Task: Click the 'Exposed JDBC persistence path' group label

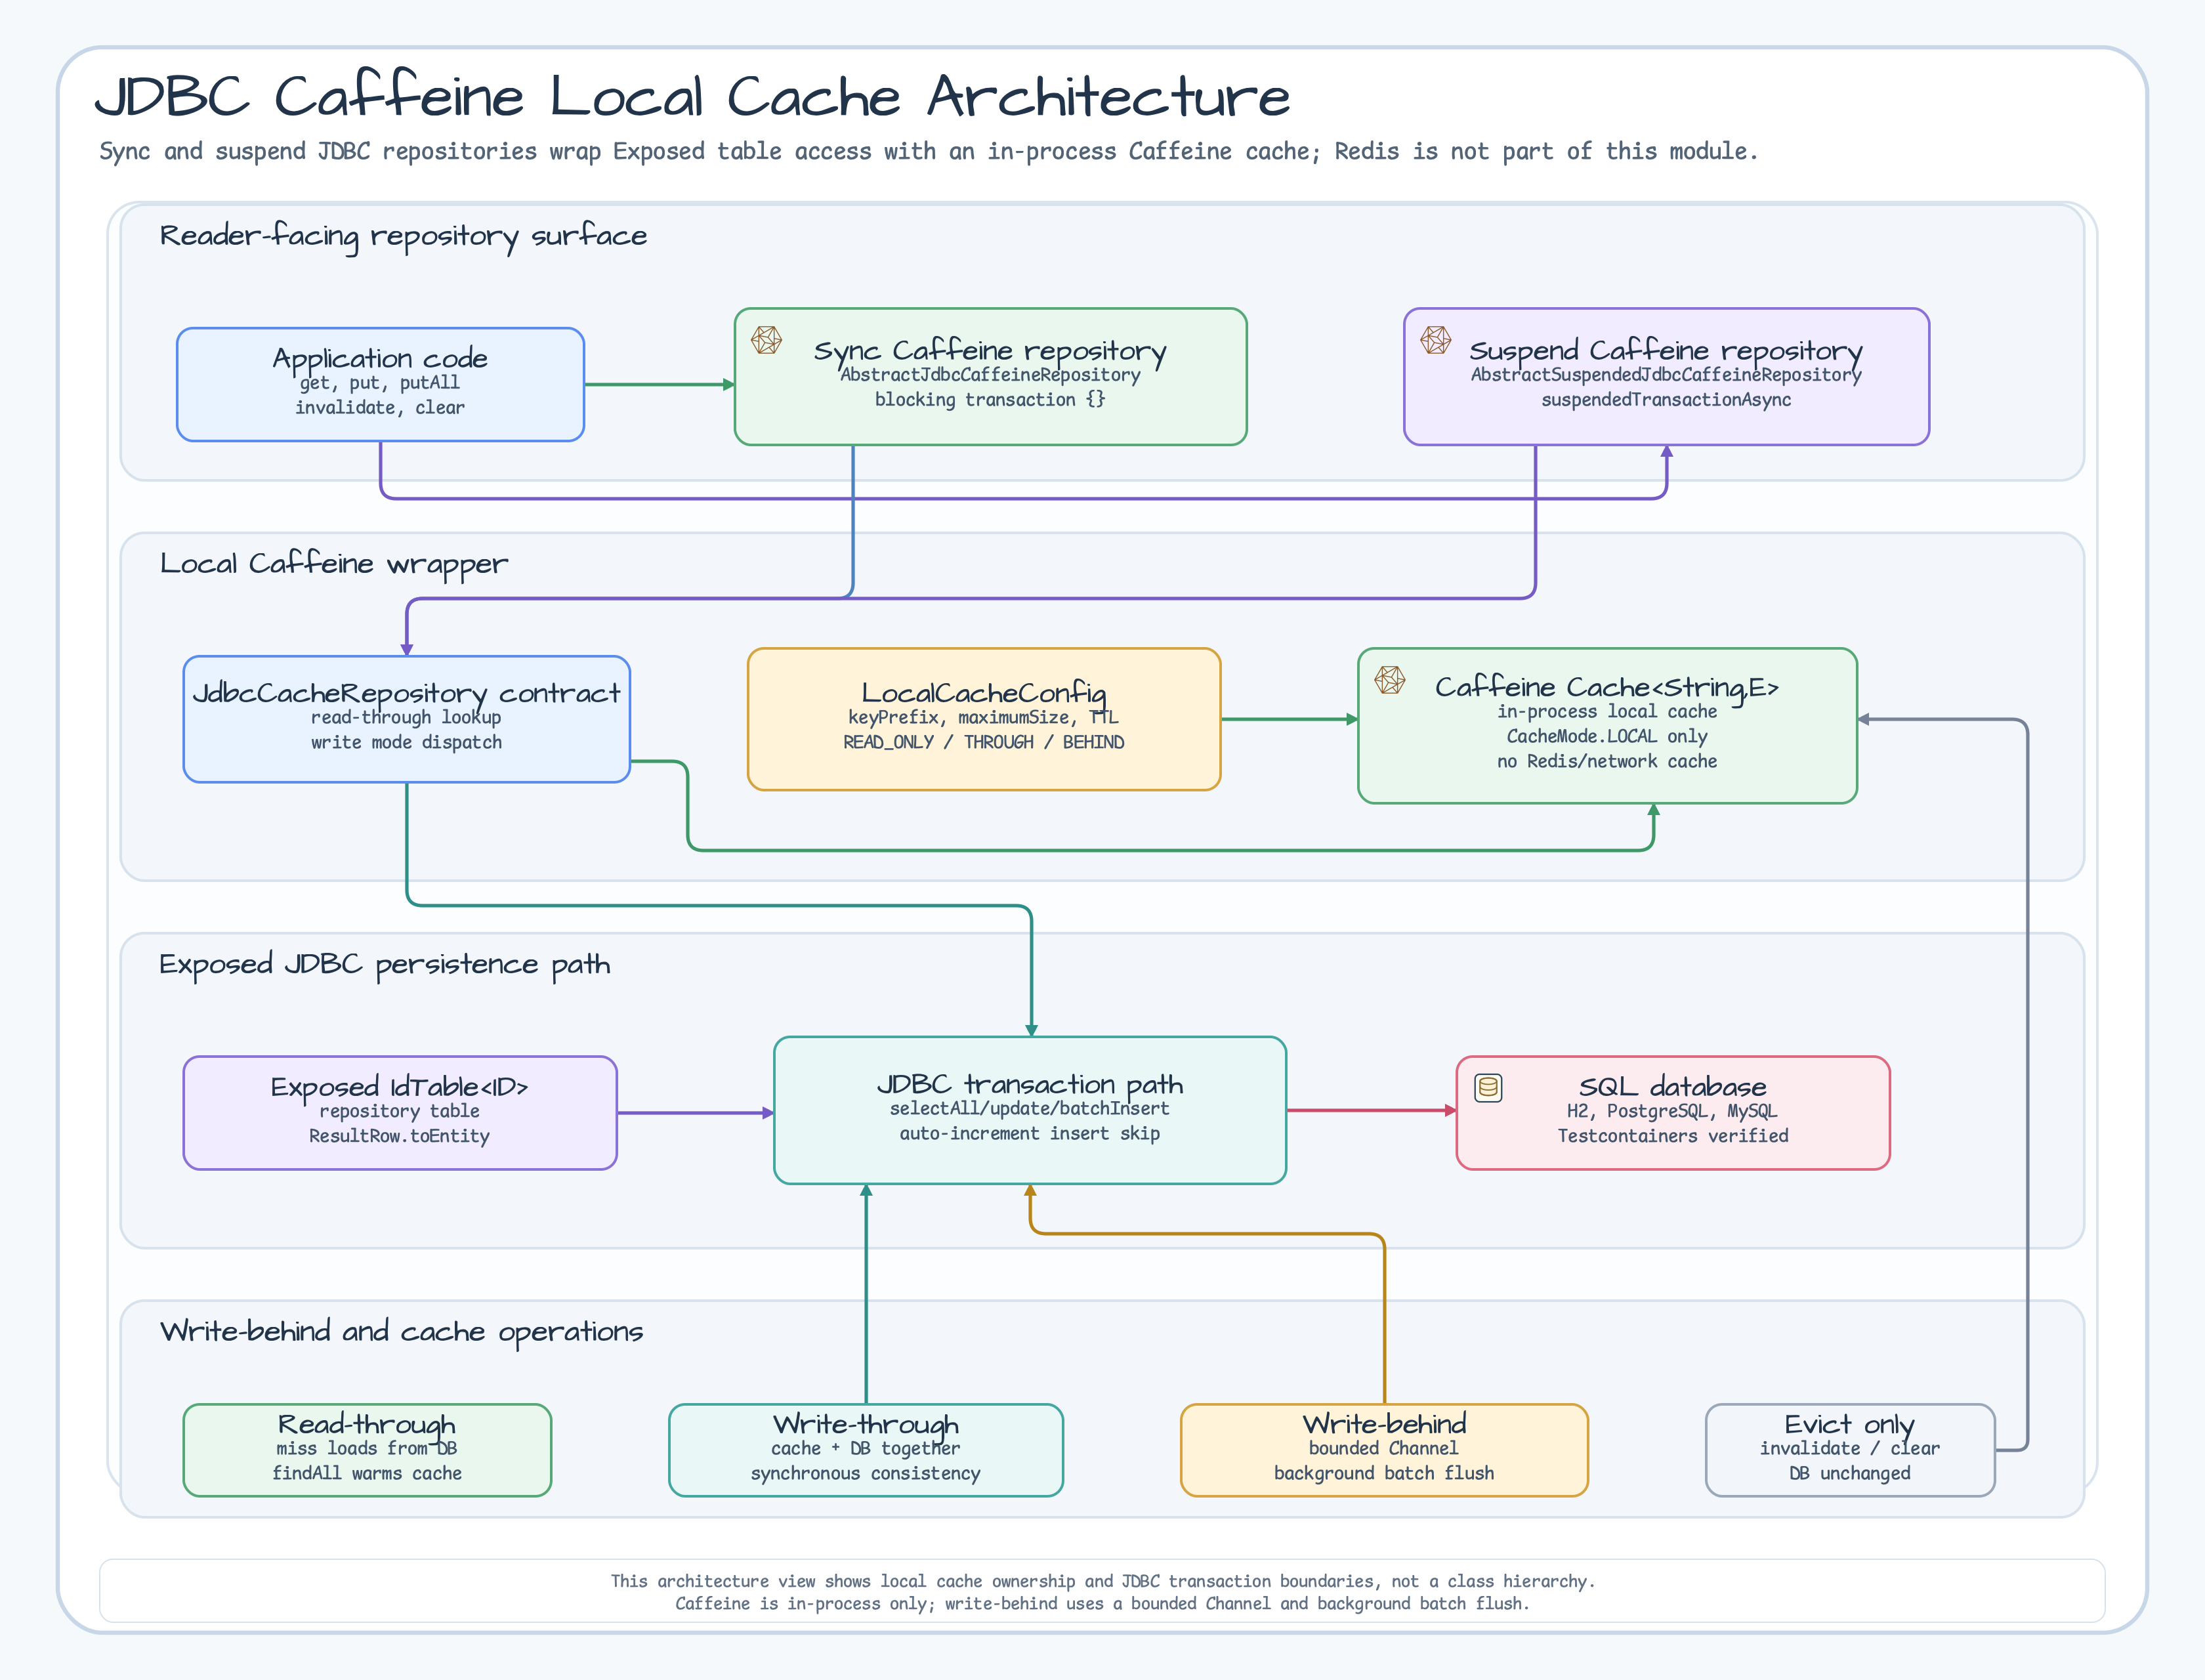Action: tap(385, 965)
